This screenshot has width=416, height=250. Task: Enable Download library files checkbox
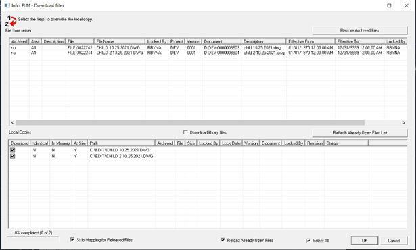[x=185, y=132]
